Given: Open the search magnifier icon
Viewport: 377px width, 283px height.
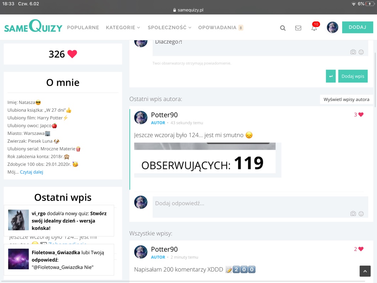Looking at the screenshot, I should 283,28.
